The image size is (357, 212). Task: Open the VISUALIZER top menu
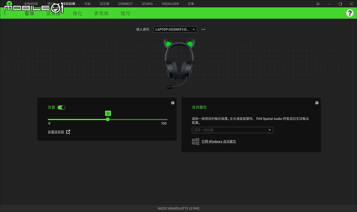(170, 4)
